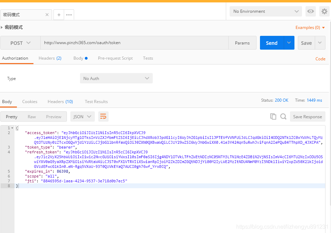
Task: Open the No Auth type dropdown
Action: pos(116,79)
